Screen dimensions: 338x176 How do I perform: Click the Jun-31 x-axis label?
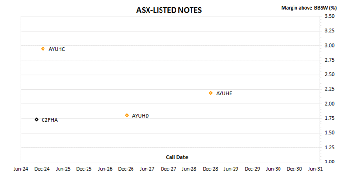[x=315, y=169]
